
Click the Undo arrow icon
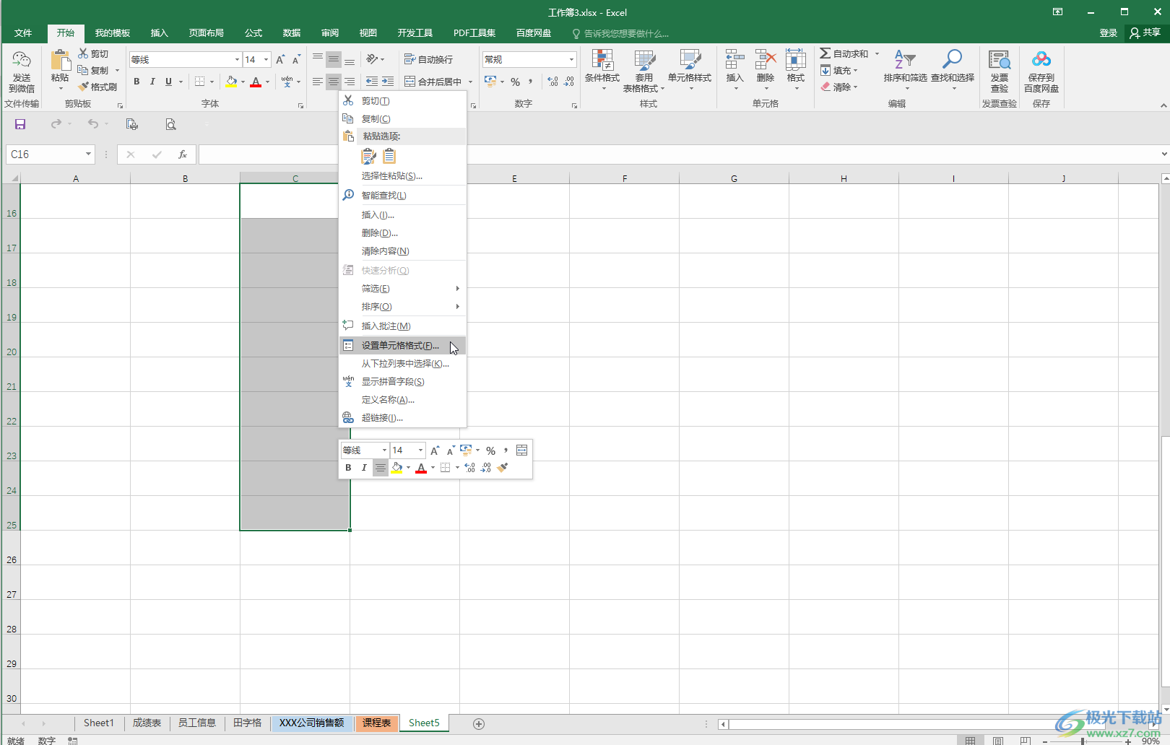click(93, 124)
